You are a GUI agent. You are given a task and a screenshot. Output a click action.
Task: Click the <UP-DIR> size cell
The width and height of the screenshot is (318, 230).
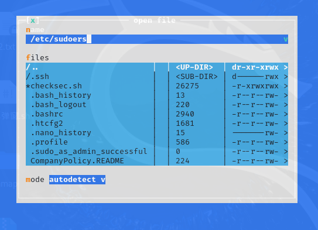pos(194,67)
